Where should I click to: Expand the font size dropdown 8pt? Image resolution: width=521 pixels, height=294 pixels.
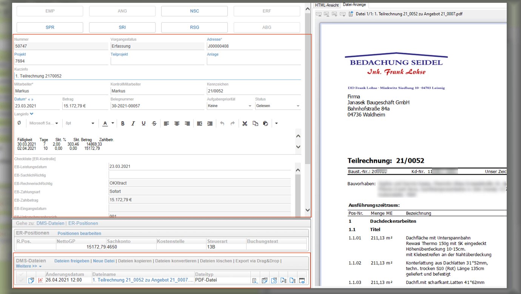[93, 123]
